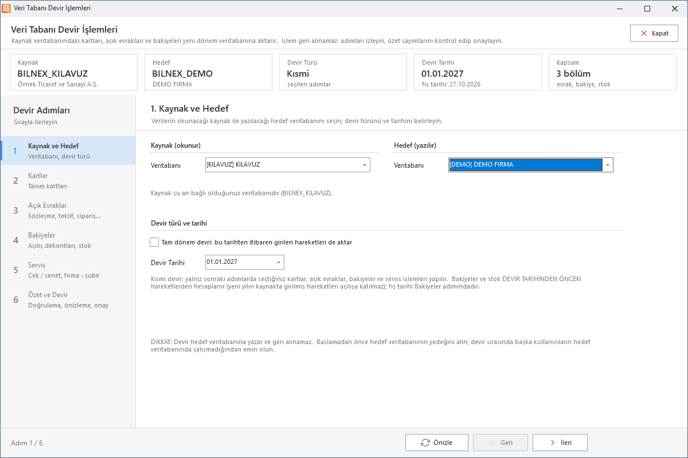Close the window with the title bar X
This screenshot has height=458, width=688.
(x=674, y=9)
